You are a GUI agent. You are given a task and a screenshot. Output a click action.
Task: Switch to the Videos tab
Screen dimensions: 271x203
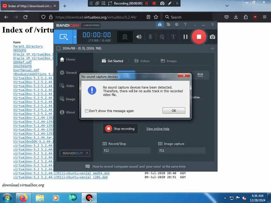[142, 61]
